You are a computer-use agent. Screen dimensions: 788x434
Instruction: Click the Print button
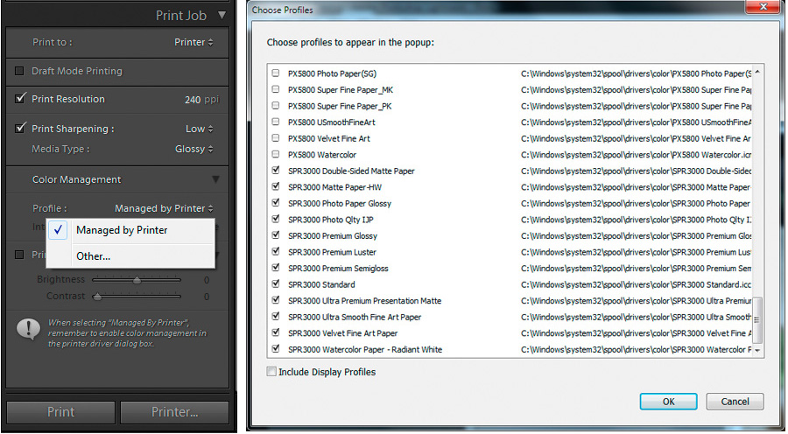pyautogui.click(x=60, y=412)
